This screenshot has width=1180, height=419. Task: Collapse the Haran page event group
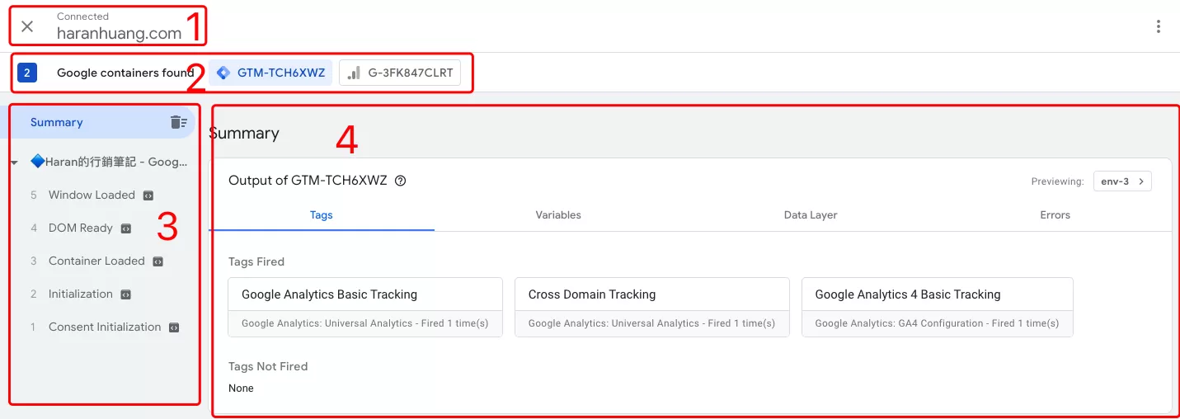(15, 162)
